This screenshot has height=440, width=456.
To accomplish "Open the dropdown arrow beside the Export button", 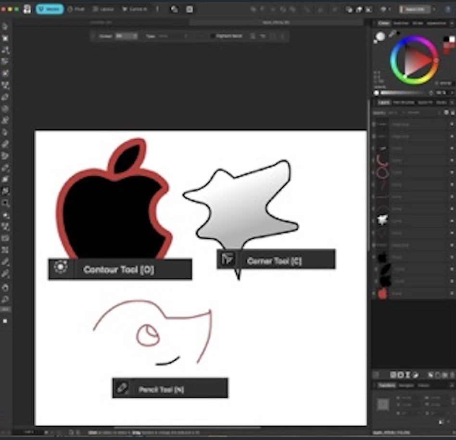I will tap(434, 9).
